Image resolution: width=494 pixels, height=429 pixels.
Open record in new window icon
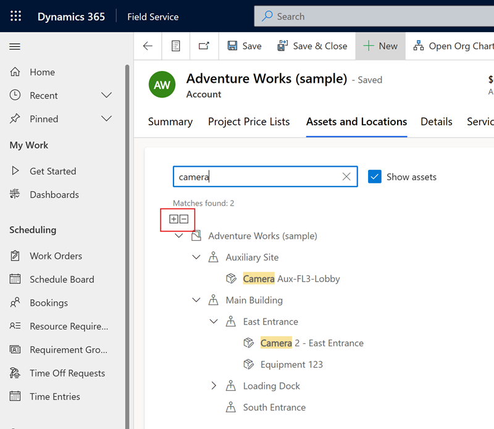point(204,46)
